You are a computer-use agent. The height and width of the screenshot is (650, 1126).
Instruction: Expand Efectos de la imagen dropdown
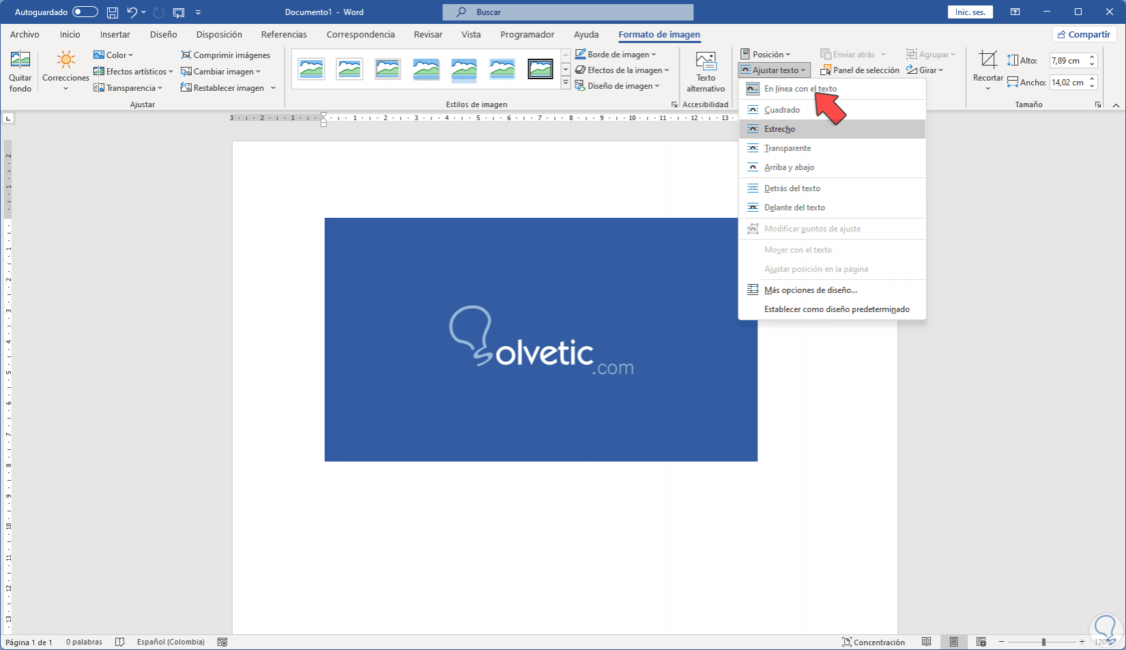622,70
